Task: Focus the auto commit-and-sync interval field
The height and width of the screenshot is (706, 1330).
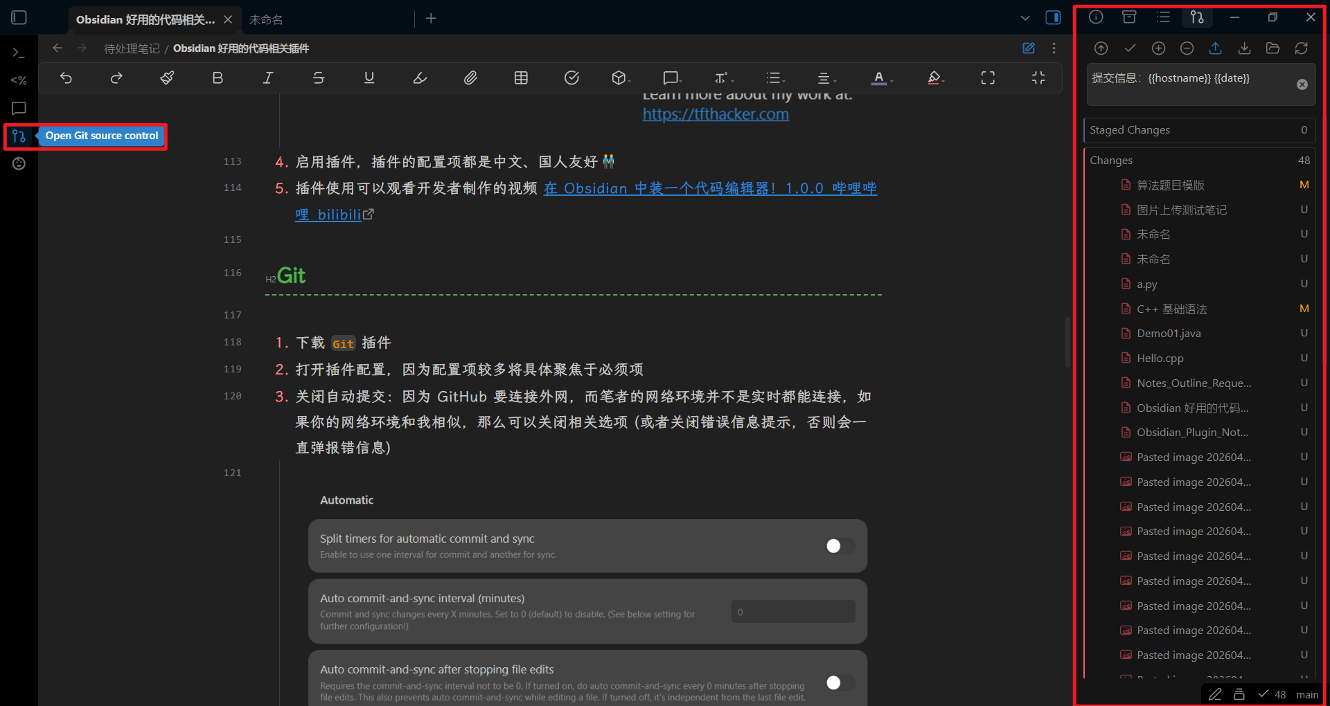Action: (x=793, y=612)
